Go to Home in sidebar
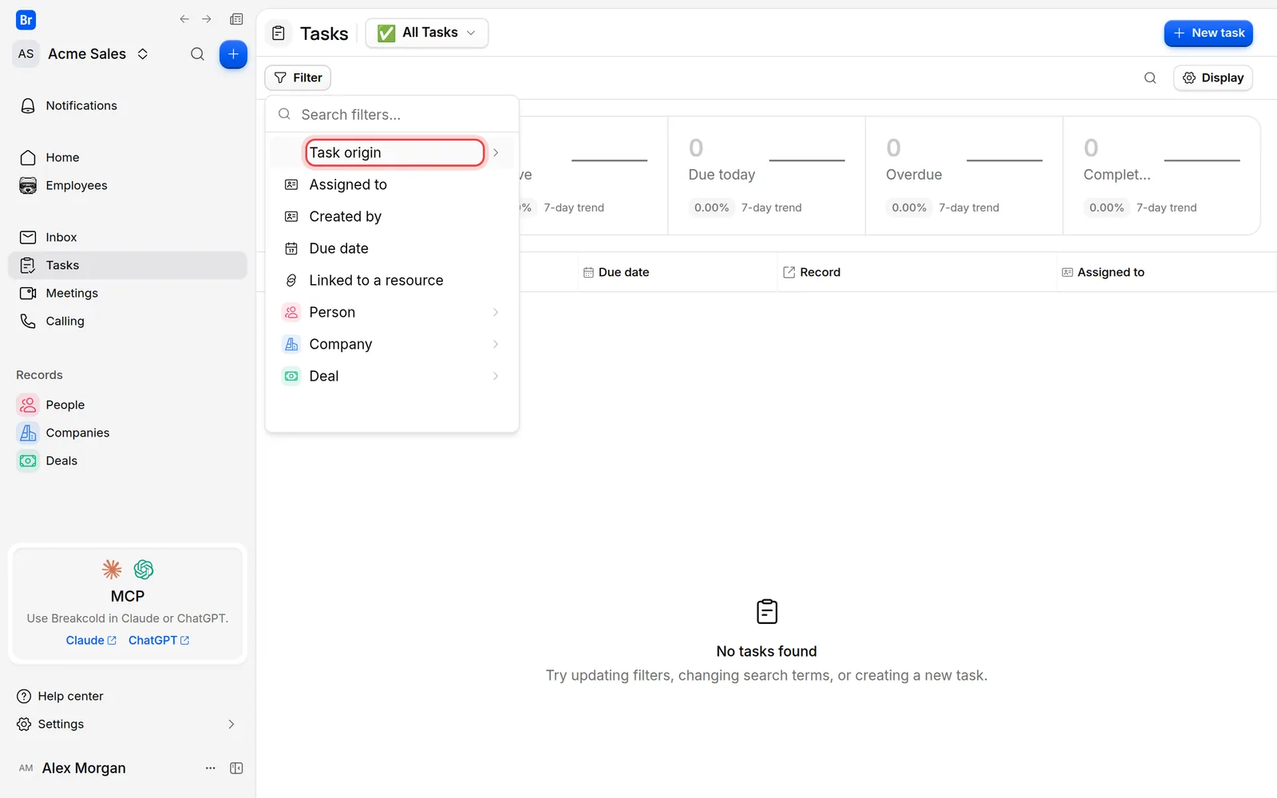 pos(128,157)
